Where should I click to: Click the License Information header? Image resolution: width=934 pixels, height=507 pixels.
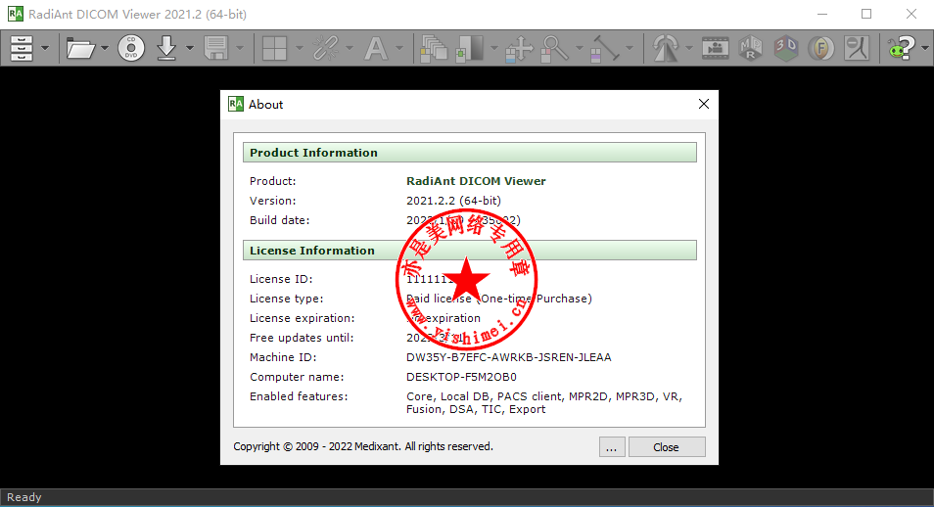[x=469, y=251]
